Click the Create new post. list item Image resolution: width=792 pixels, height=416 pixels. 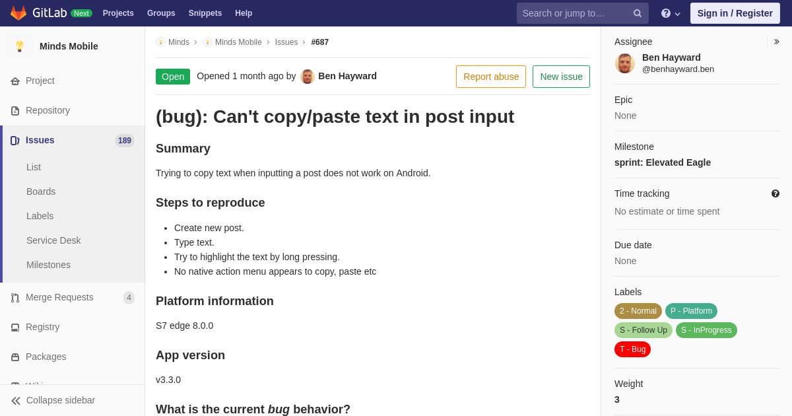coord(209,228)
